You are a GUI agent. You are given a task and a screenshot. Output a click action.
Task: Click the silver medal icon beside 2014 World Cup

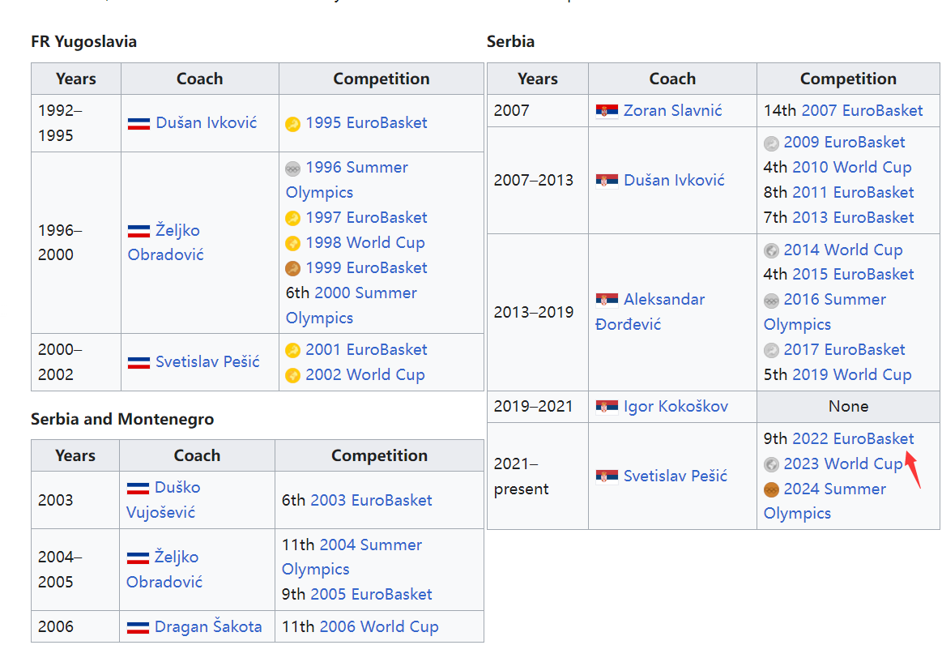772,250
